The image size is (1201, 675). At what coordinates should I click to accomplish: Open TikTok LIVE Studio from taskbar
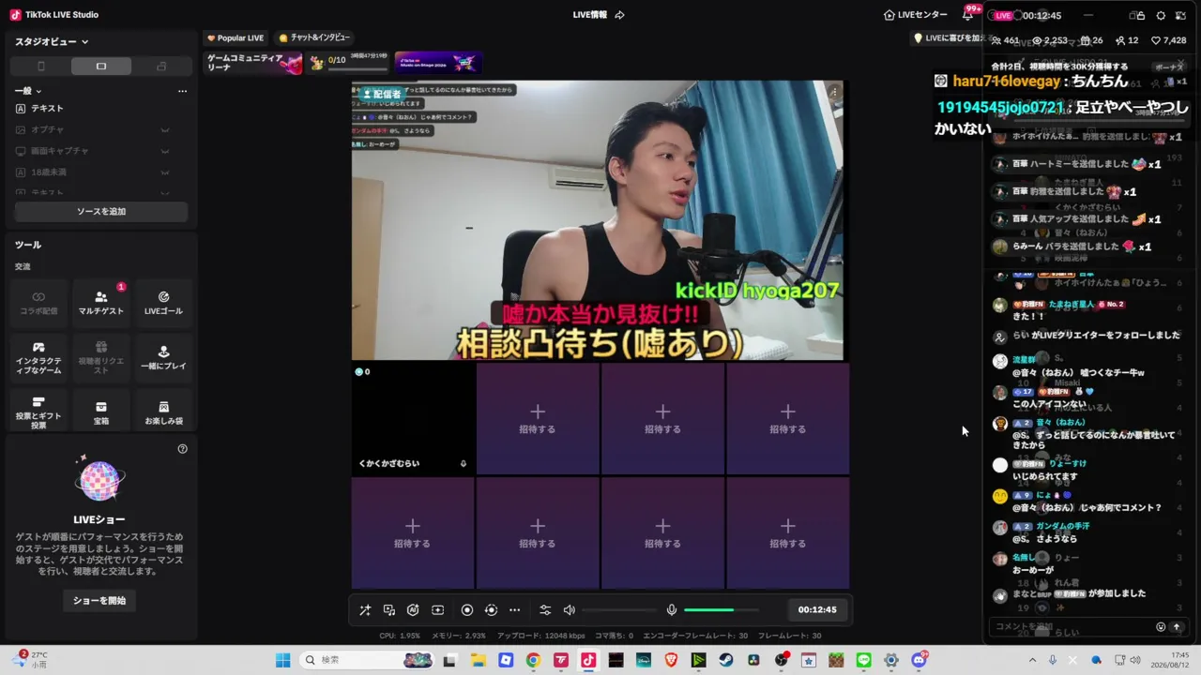click(x=588, y=660)
